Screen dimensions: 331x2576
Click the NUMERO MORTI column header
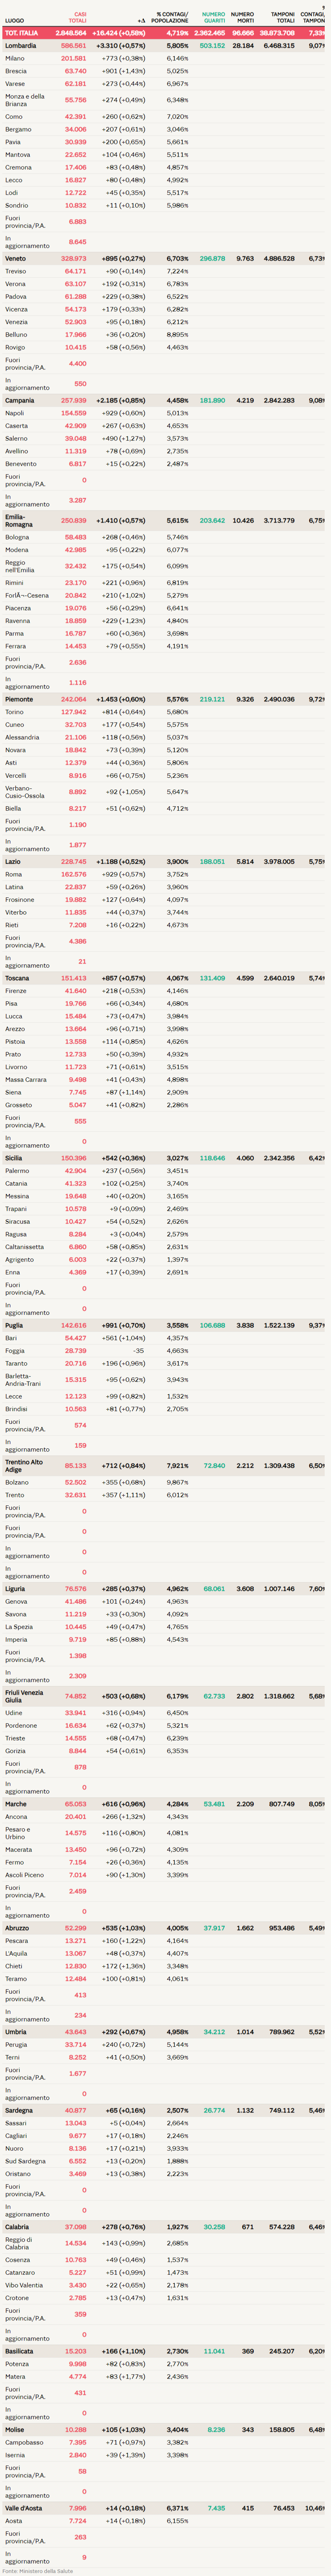pyautogui.click(x=242, y=18)
